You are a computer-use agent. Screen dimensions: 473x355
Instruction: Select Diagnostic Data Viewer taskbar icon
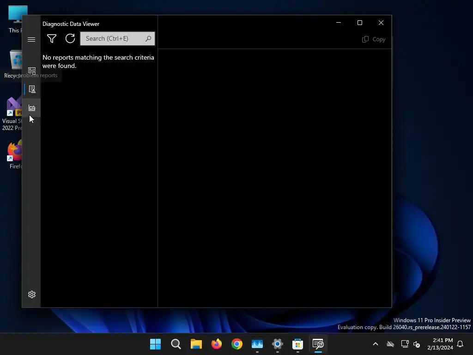(318, 344)
